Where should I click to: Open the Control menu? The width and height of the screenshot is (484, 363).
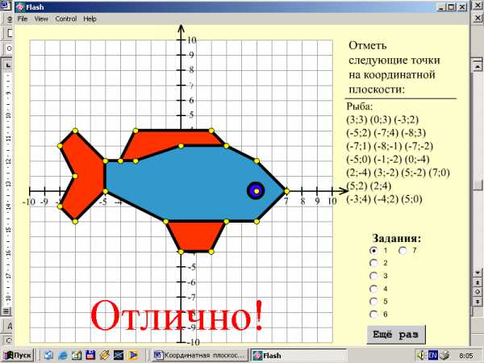[x=66, y=19]
